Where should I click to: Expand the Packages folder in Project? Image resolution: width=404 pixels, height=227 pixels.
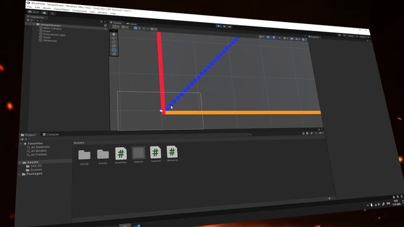click(20, 174)
